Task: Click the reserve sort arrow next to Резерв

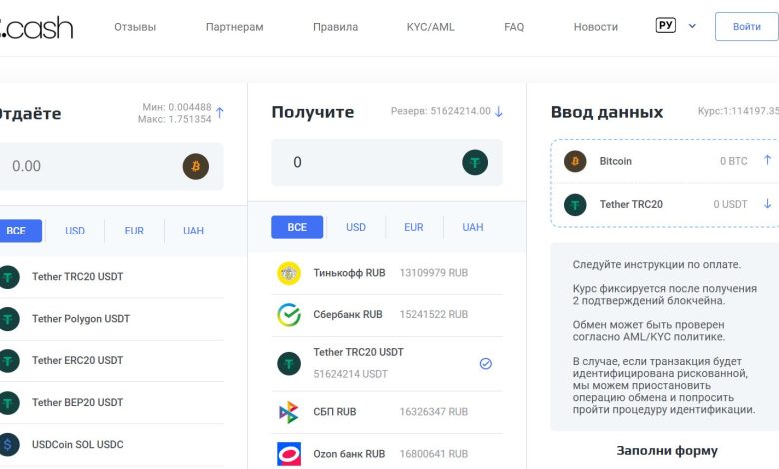Action: coord(499,112)
